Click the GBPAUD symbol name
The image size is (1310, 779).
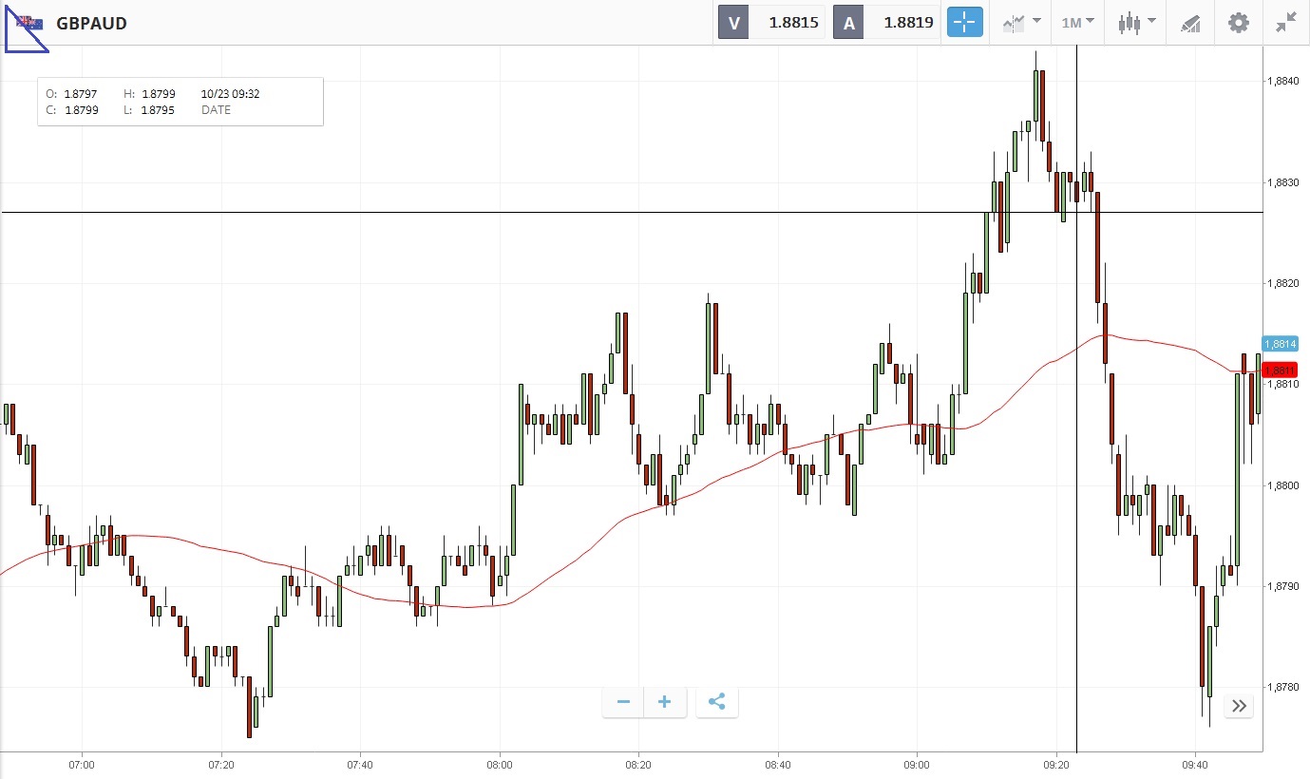point(91,24)
